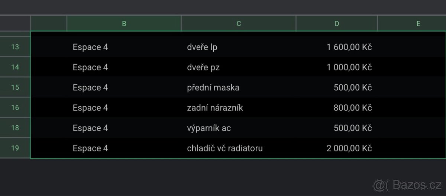Click the "Espace 4" cell in row 14
Screen dimensions: 446x196
[124, 67]
